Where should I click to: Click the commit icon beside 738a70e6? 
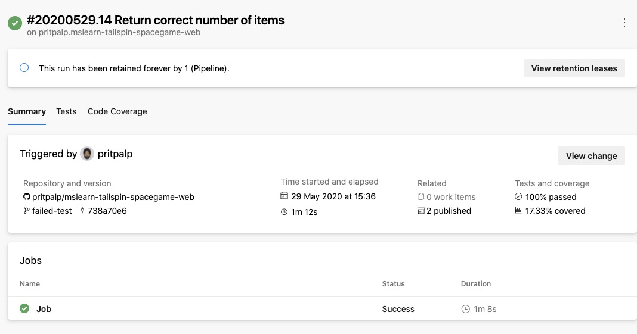tap(82, 210)
